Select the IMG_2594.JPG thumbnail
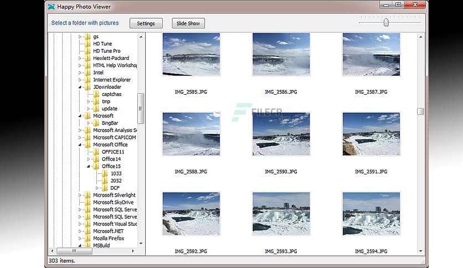This screenshot has height=268, width=463. click(x=371, y=214)
